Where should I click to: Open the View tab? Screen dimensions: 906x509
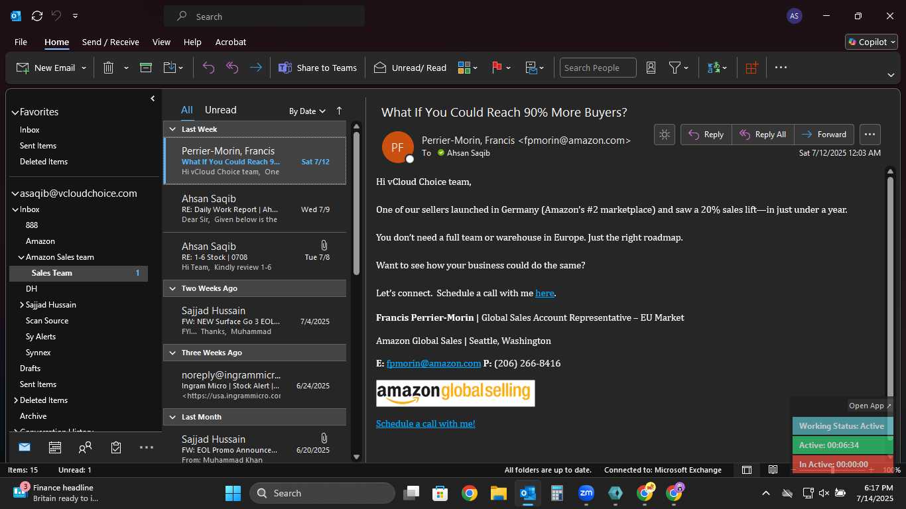point(161,42)
